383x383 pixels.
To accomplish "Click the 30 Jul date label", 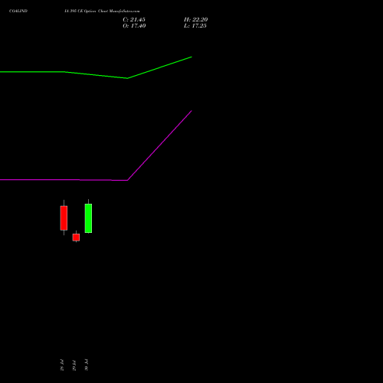I will (x=87, y=365).
